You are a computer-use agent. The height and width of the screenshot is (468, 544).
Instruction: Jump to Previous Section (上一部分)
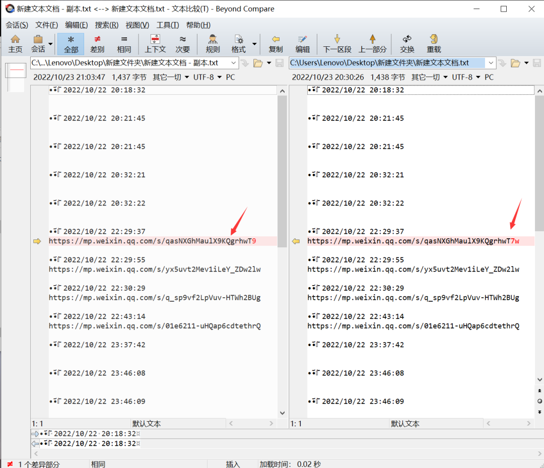click(372, 44)
